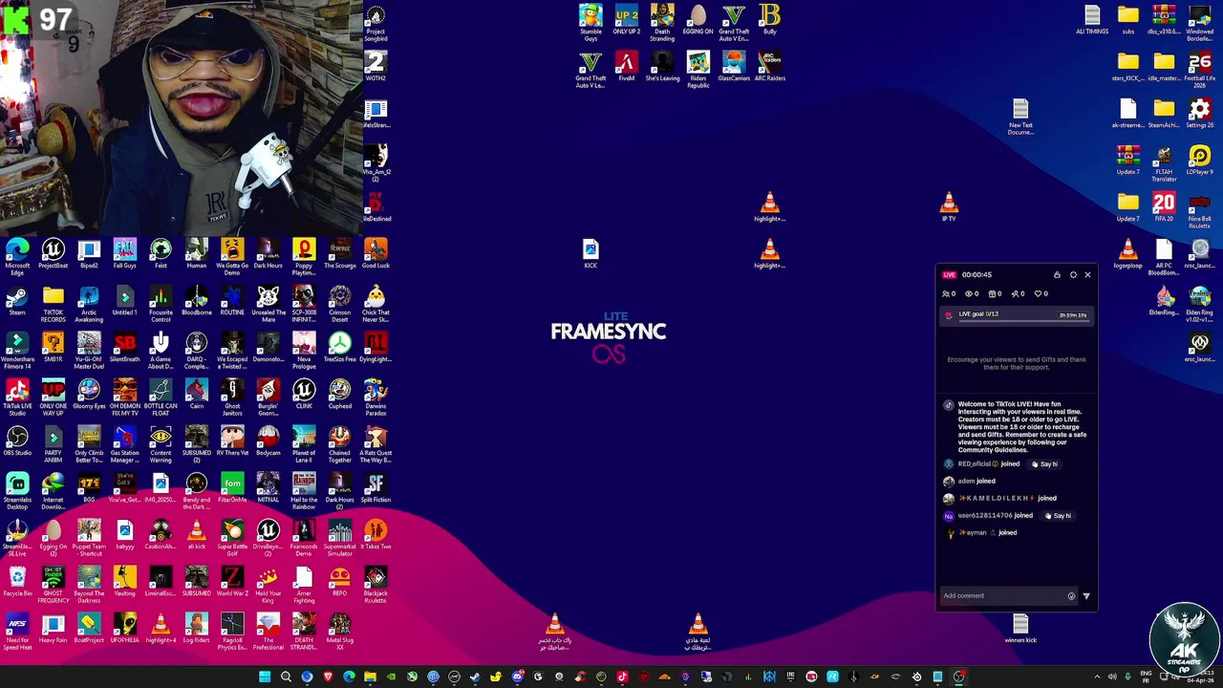Open TikTok icon in the taskbar
The width and height of the screenshot is (1223, 688).
(622, 677)
